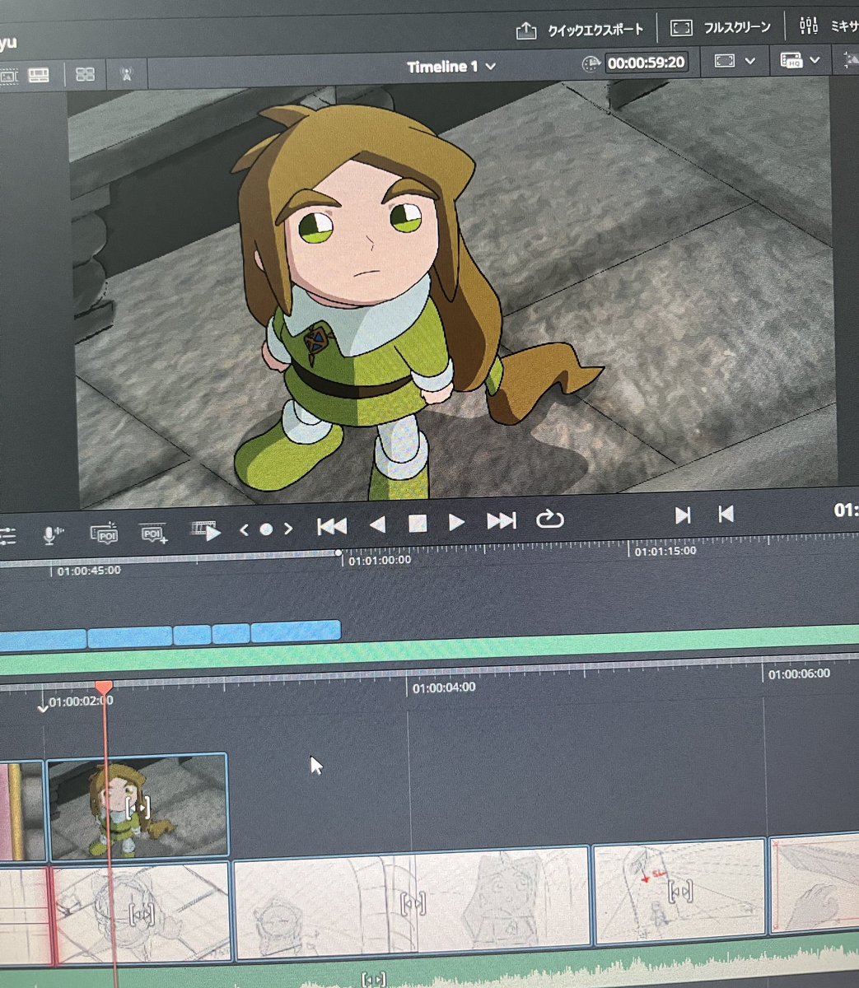Select the sketch clip with red arrows
This screenshot has height=988, width=859.
680,892
